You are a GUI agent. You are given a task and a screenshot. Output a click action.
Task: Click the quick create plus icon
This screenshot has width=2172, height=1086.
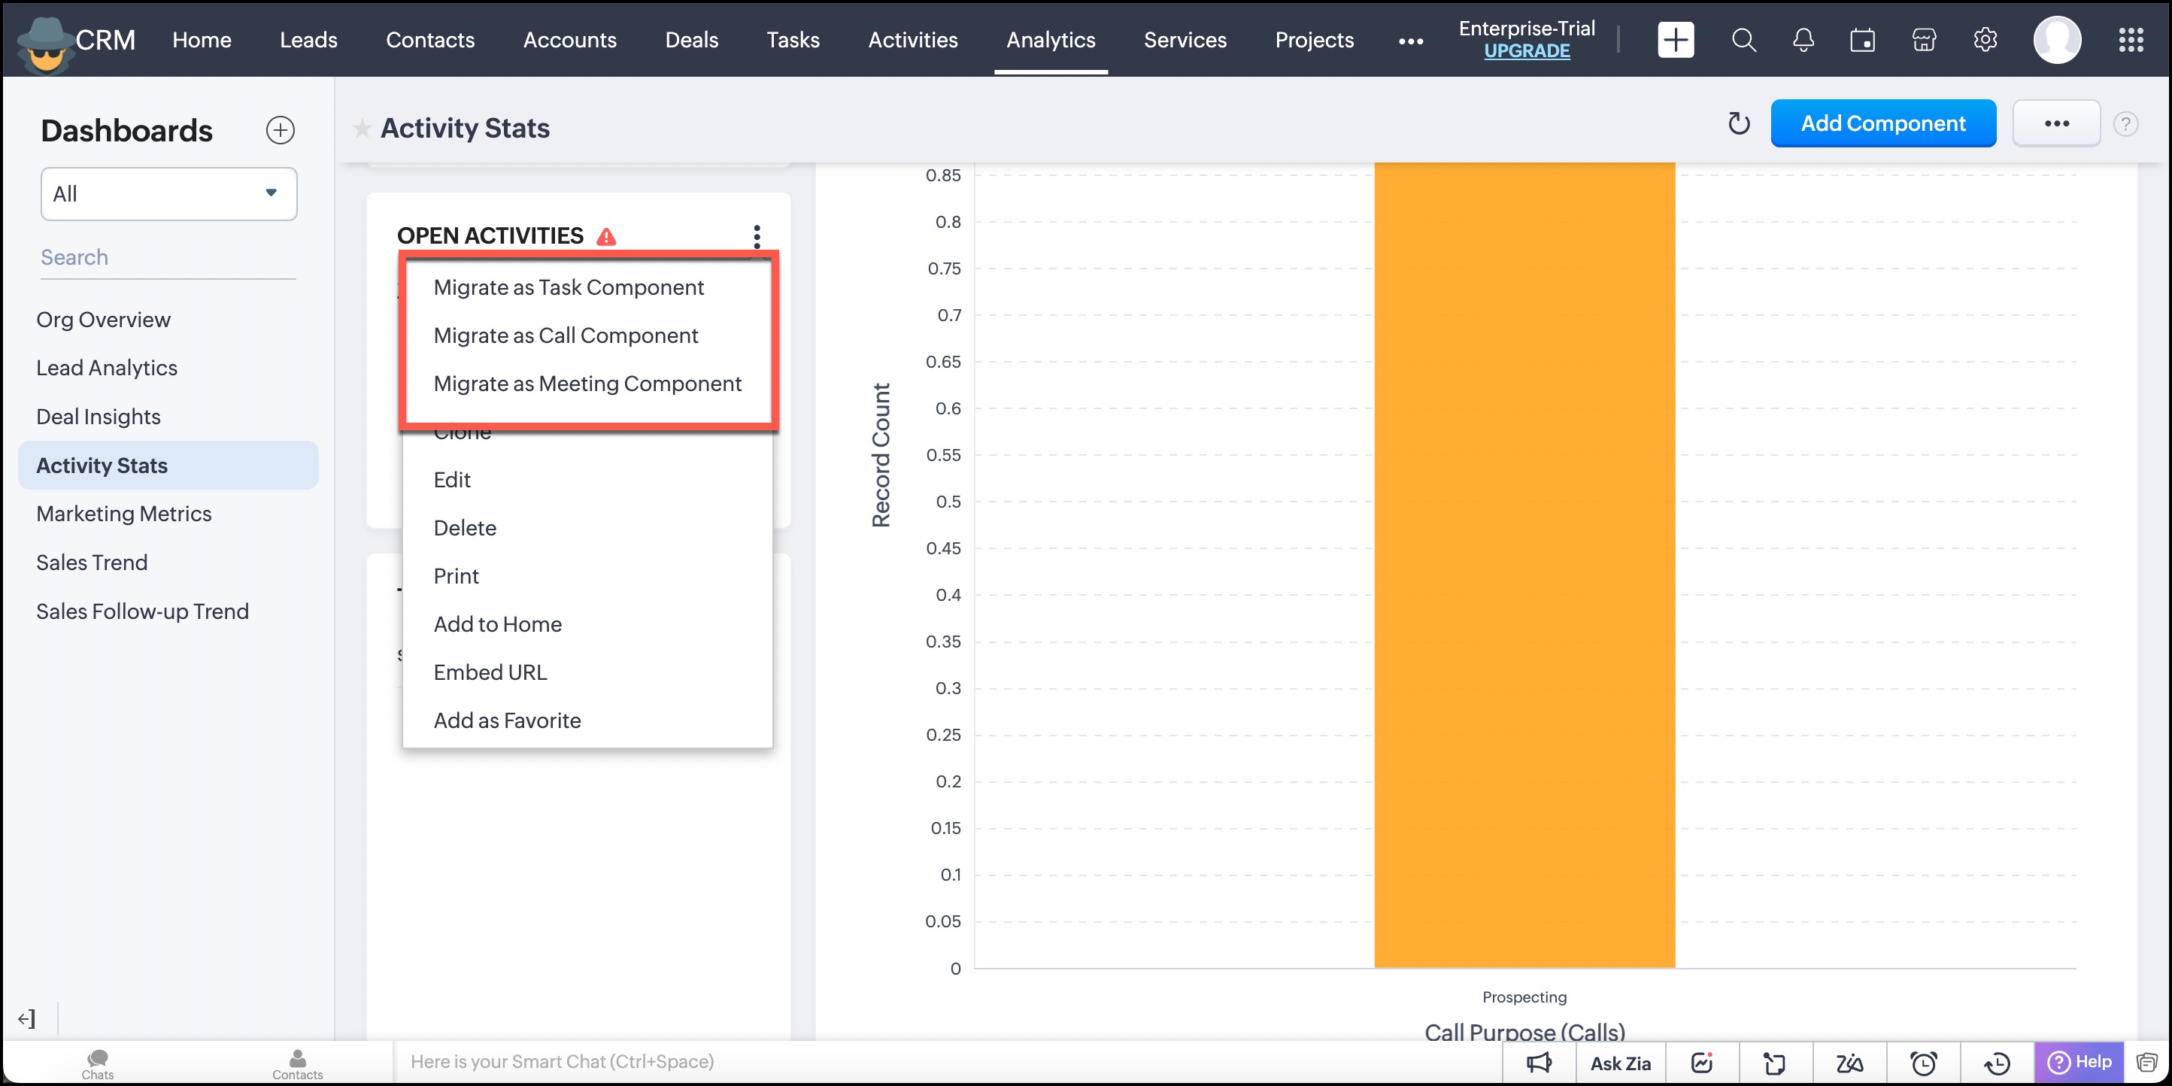tap(1675, 40)
